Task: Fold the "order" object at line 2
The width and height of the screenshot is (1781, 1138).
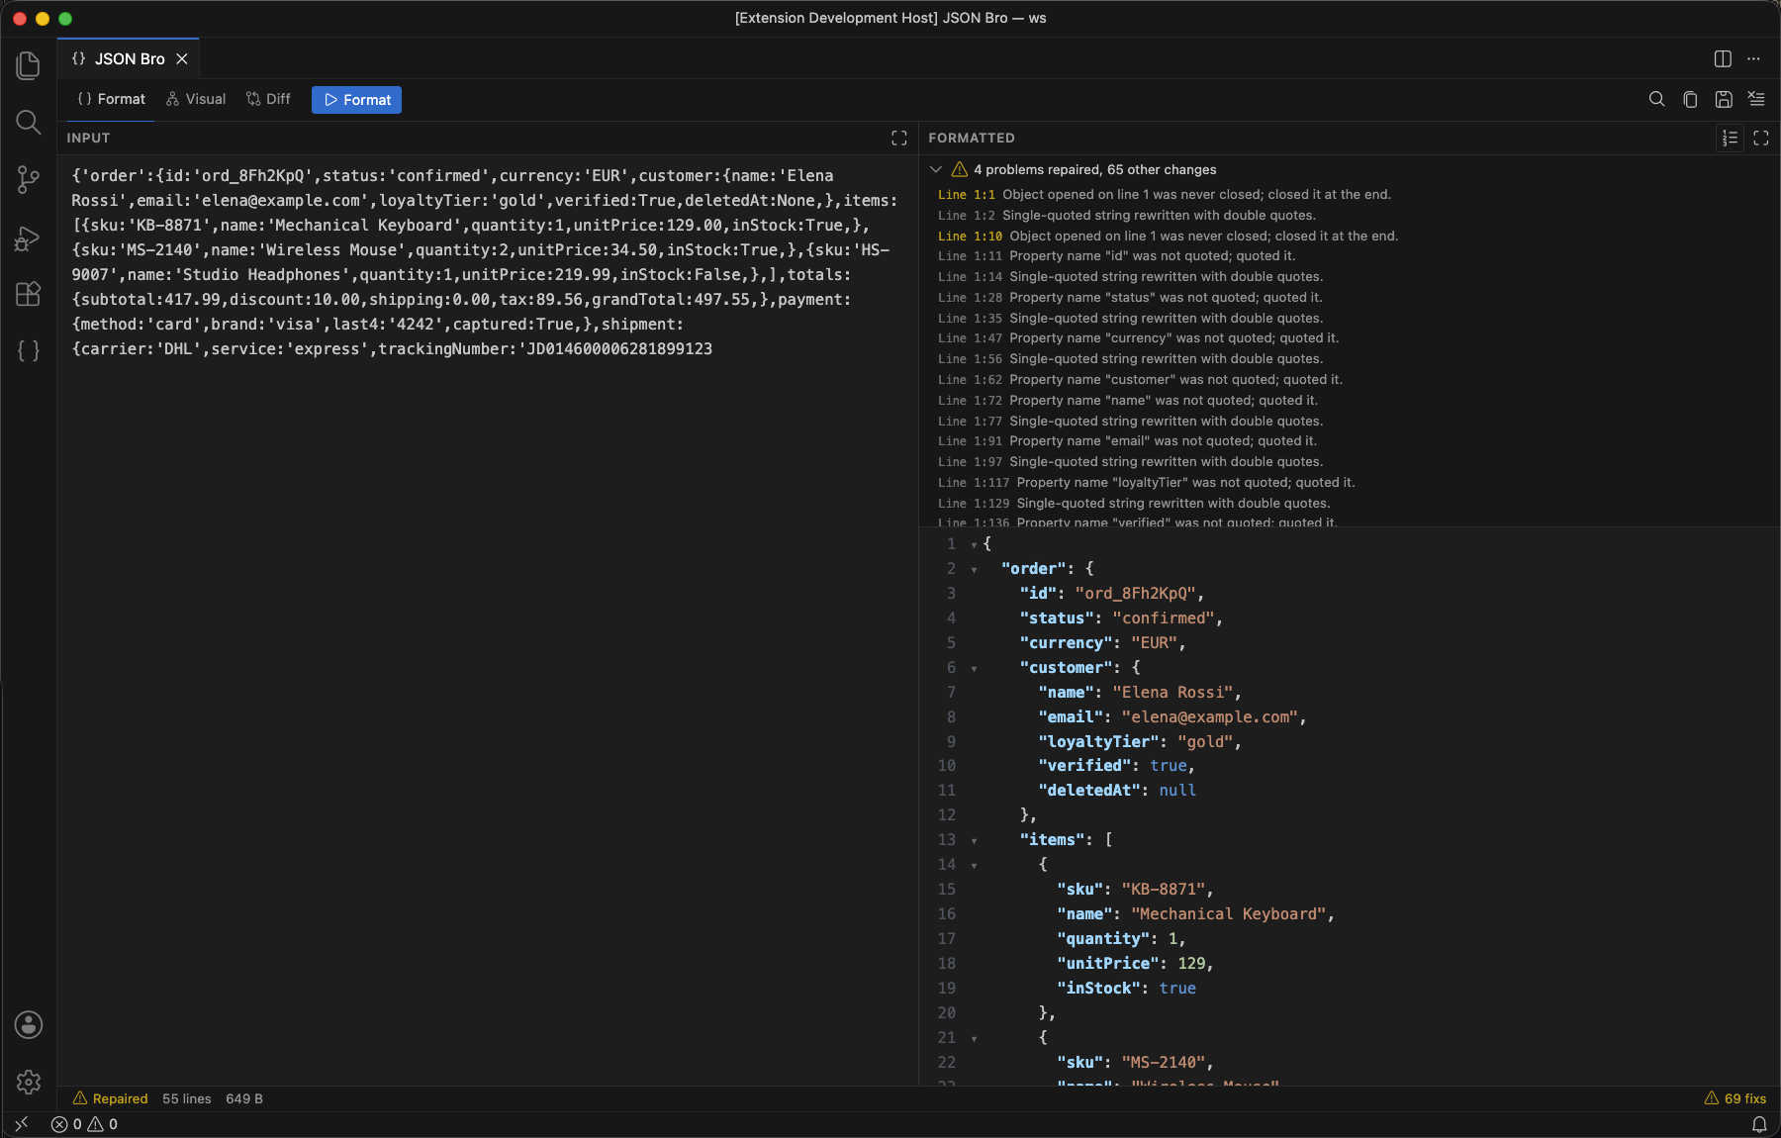Action: tap(974, 570)
